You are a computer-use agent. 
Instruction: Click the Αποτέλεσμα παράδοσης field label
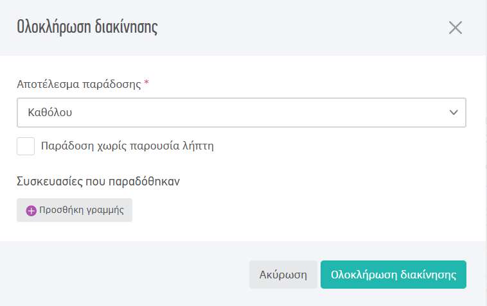pyautogui.click(x=79, y=84)
